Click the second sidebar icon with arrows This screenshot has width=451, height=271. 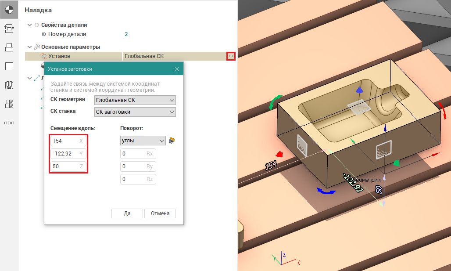tap(9, 28)
